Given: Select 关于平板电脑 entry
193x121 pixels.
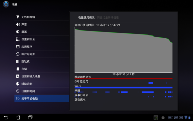Looking at the screenshot, I should [42, 98].
